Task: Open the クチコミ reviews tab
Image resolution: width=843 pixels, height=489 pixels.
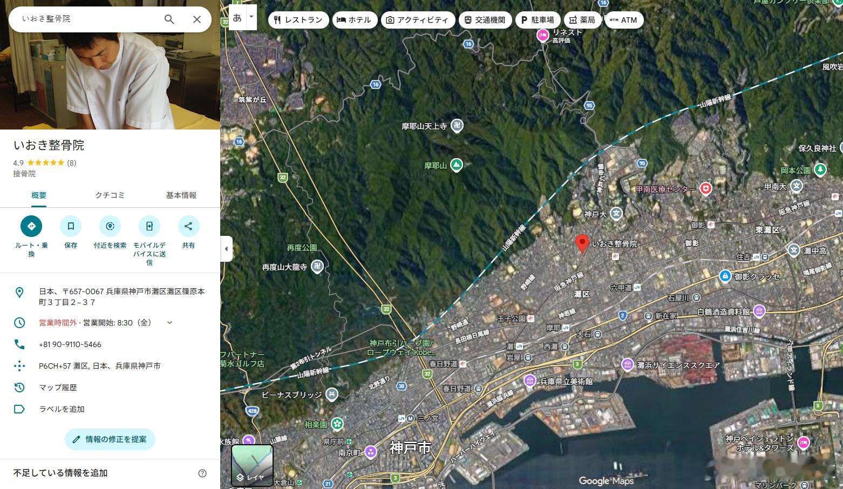Action: (110, 195)
